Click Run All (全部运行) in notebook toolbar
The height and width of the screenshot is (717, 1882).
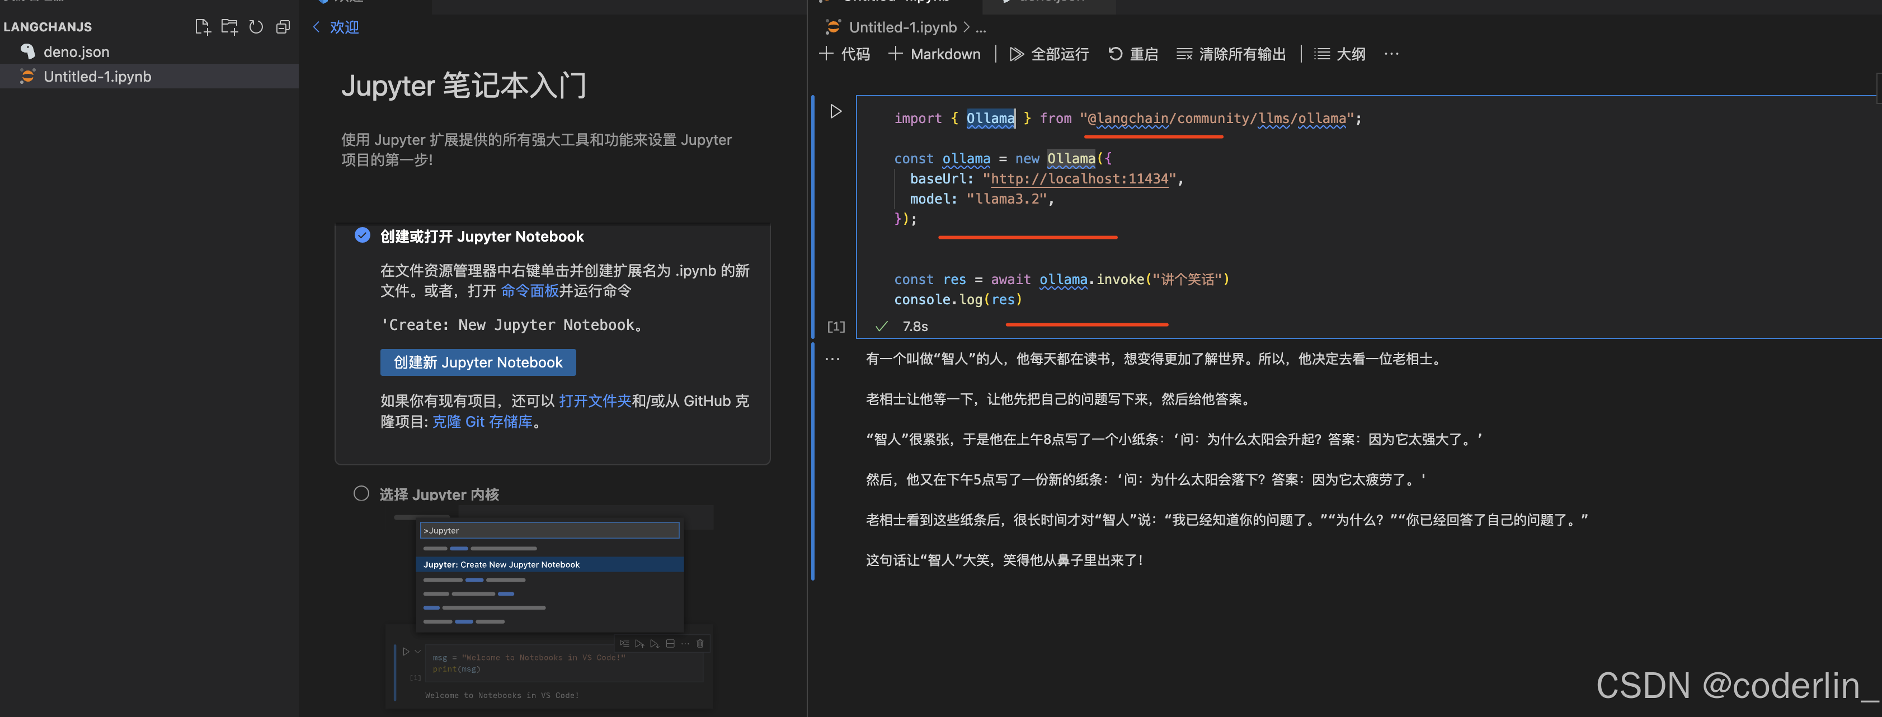(x=1049, y=54)
